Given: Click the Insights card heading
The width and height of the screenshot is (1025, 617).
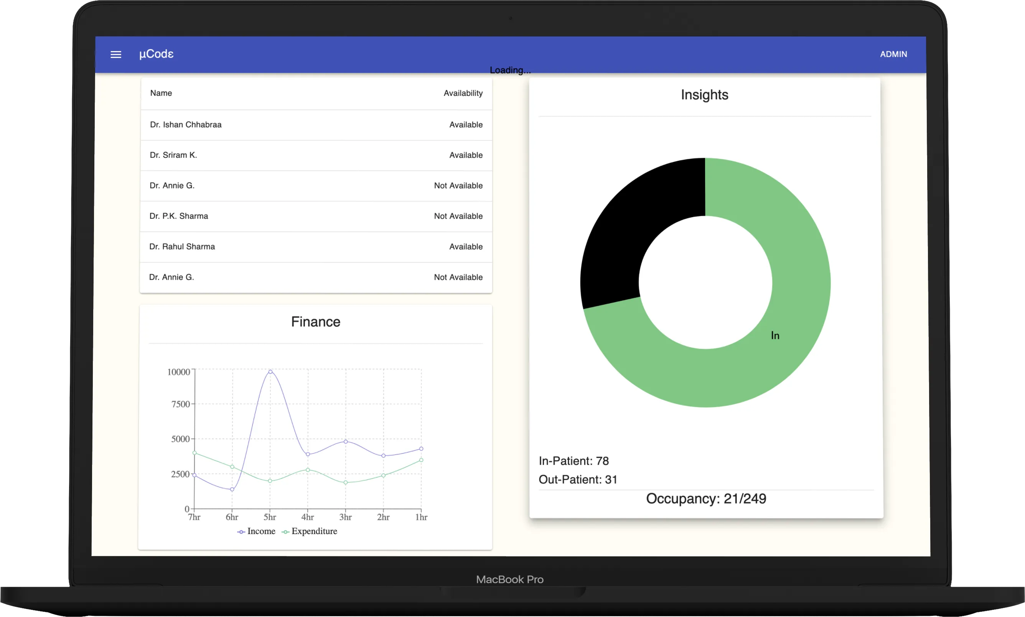Looking at the screenshot, I should (705, 95).
